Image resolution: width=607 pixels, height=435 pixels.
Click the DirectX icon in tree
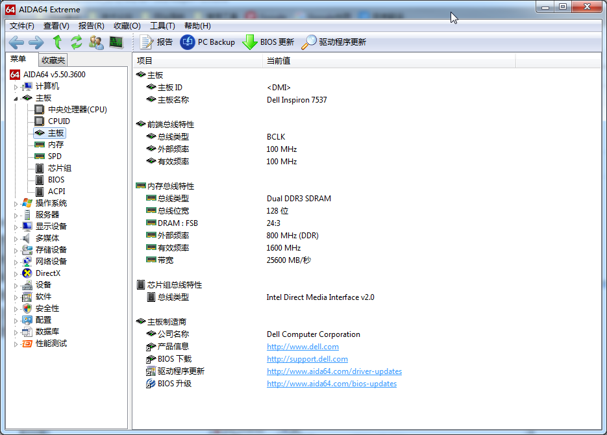27,273
